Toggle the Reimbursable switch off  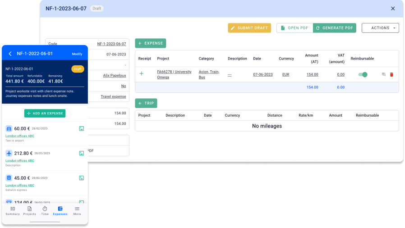(x=363, y=74)
